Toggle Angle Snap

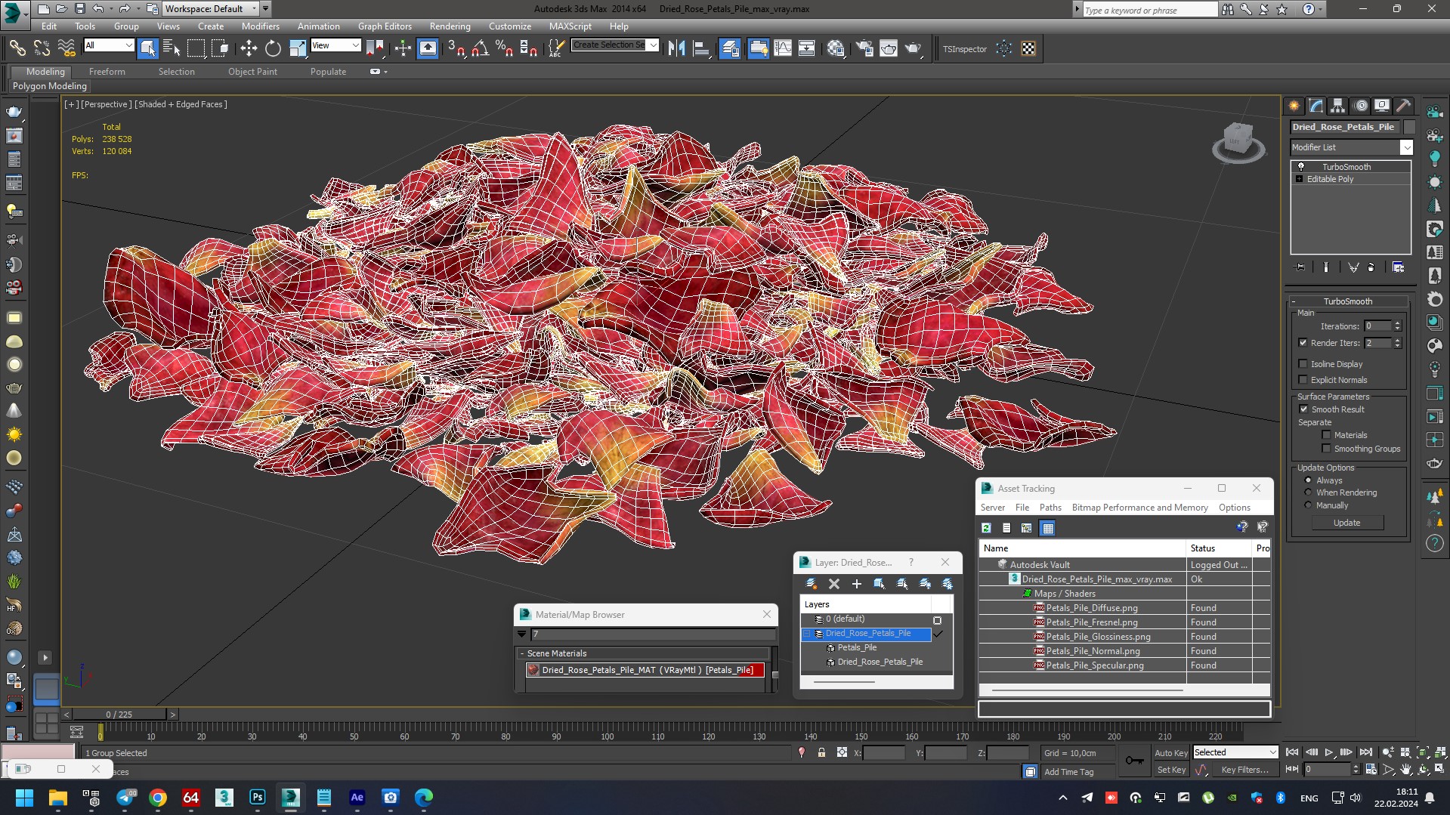tap(480, 48)
